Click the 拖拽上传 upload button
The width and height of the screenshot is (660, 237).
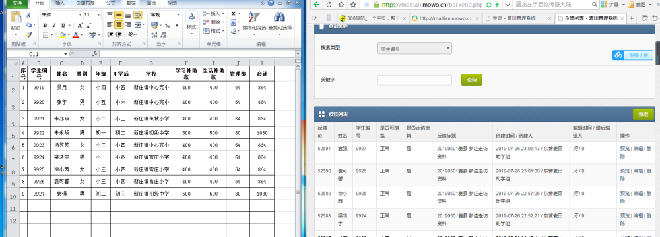[633, 55]
